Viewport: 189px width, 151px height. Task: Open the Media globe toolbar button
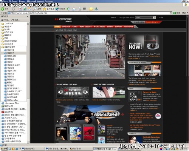[x=60, y=9]
